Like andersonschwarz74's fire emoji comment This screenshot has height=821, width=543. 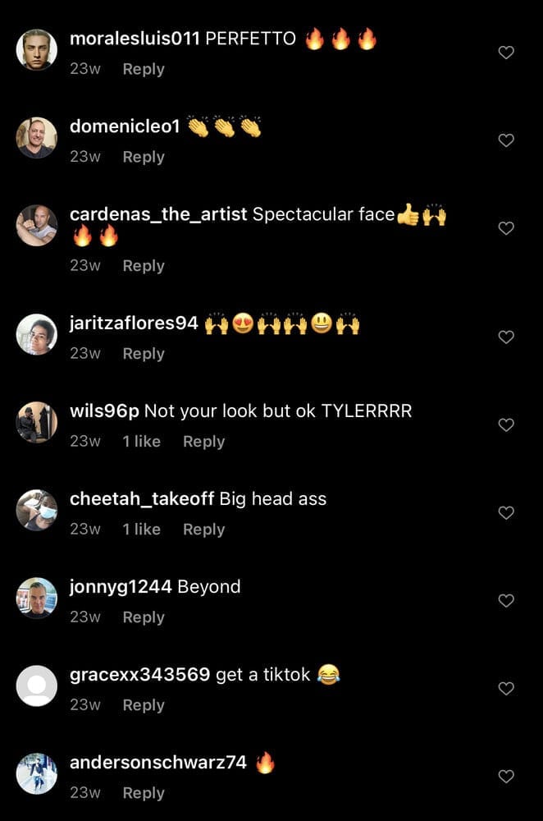(506, 777)
